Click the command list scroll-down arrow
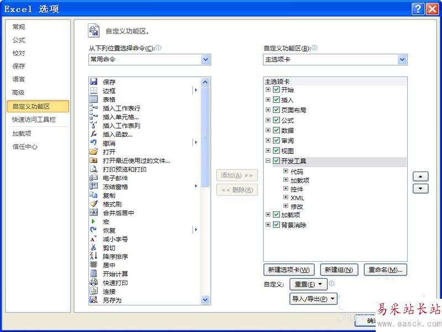Screen dimensions: 442x332 tap(205, 300)
